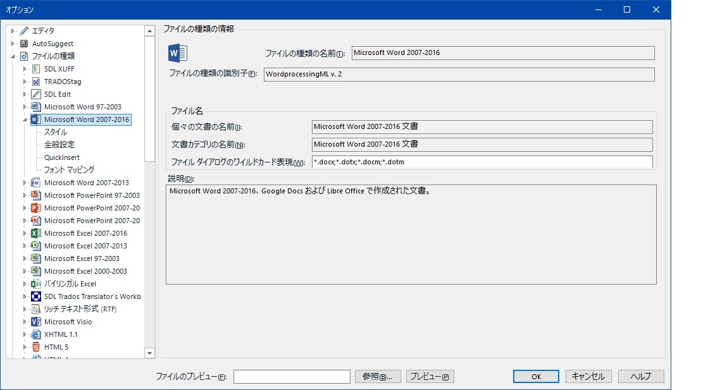
Task: Expand the バイリンガル Excel node
Action: pos(25,283)
